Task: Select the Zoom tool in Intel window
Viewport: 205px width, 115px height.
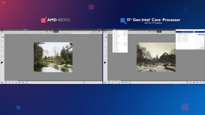Action: coord(104,34)
